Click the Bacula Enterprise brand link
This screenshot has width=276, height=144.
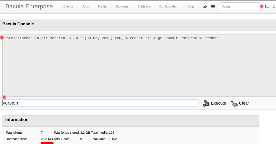click(29, 7)
